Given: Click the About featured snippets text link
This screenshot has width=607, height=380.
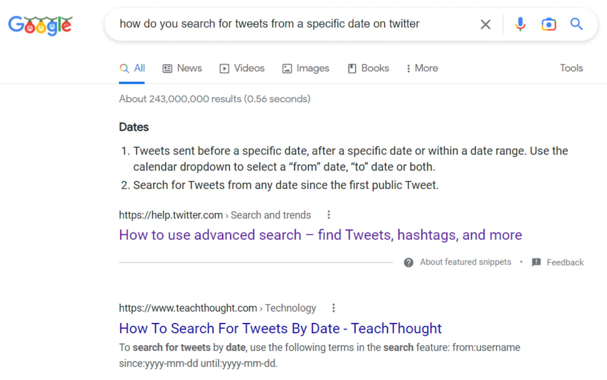Looking at the screenshot, I should (465, 262).
